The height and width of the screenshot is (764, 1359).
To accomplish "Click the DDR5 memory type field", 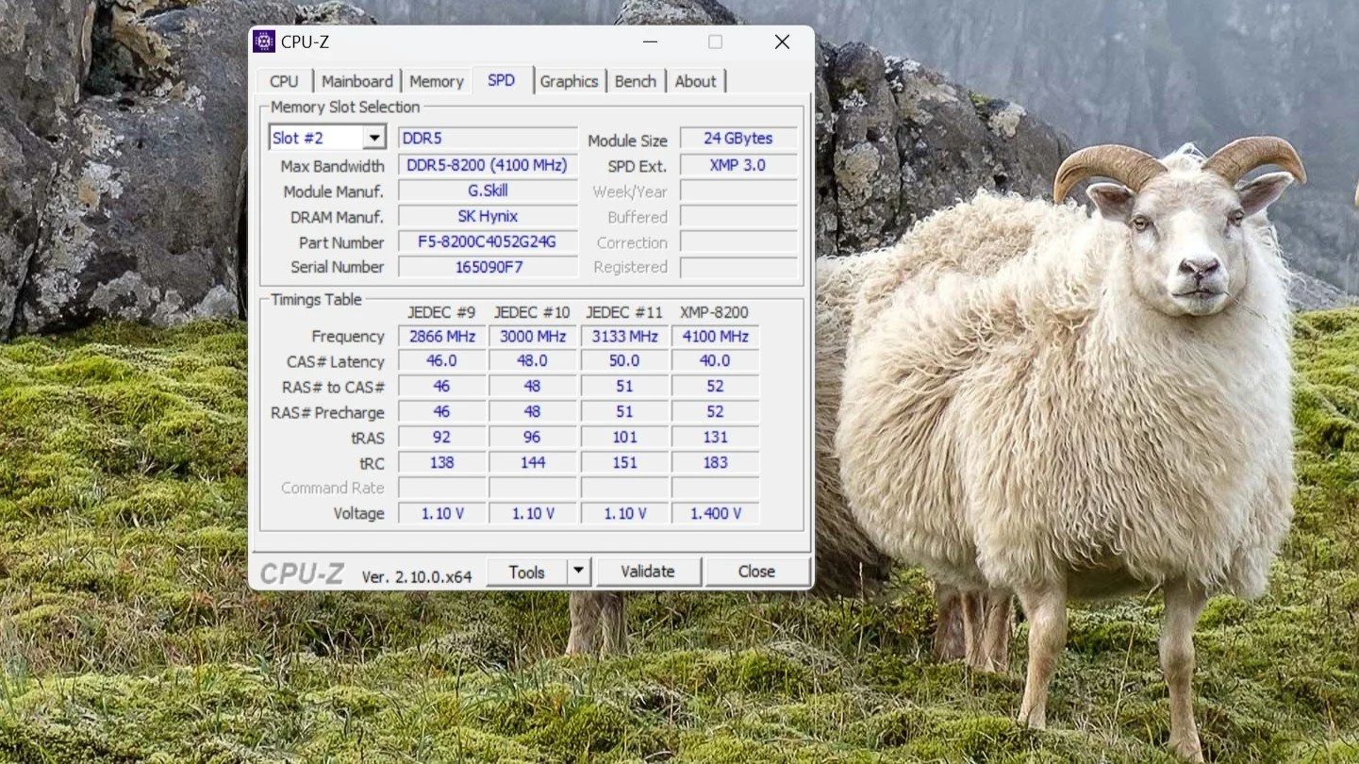I will click(488, 138).
